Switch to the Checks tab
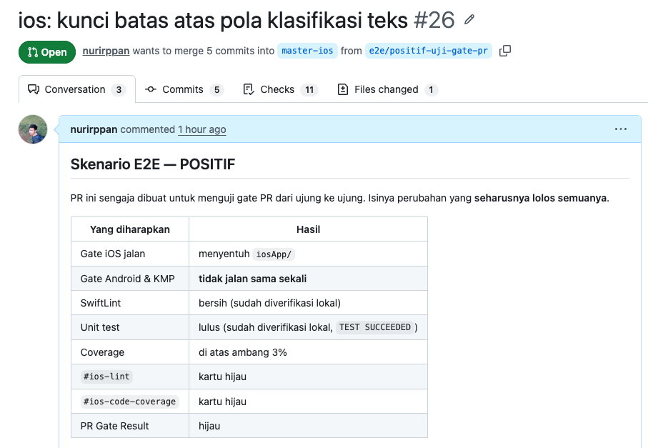The image size is (648, 448). pos(281,90)
